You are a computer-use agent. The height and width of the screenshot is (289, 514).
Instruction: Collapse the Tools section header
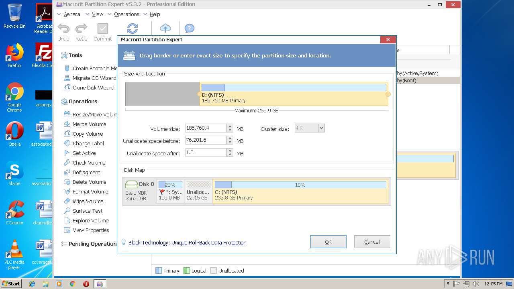coord(71,55)
